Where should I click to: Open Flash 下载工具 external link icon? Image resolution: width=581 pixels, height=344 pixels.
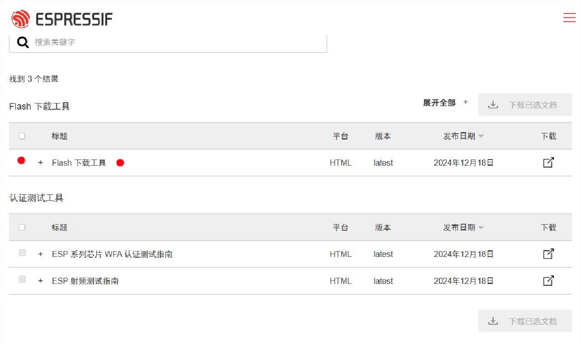[x=548, y=162]
